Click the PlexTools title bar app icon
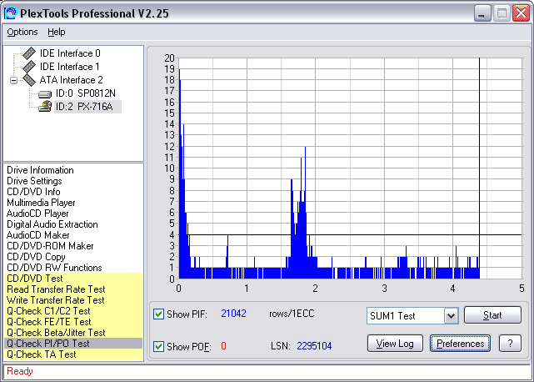 (x=10, y=13)
